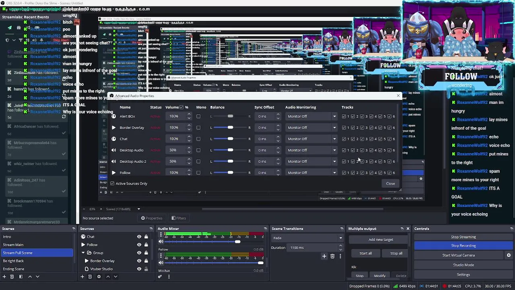This screenshot has height=290, width=515.
Task: Hide the Follow source eye icon
Action: [x=139, y=245]
